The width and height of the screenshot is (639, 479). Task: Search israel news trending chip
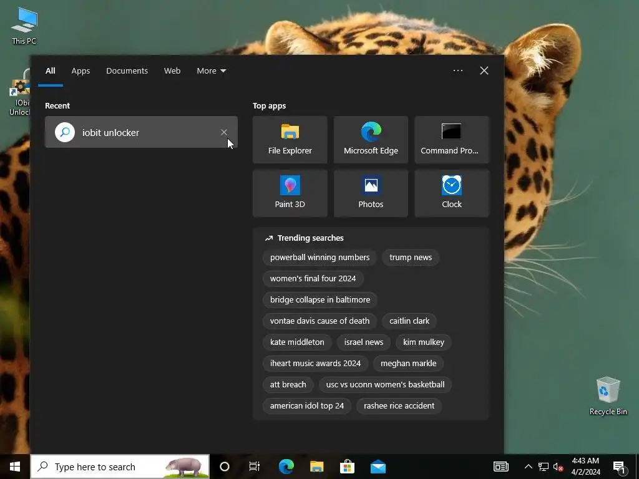[364, 342]
